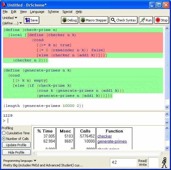Click the code line (checker n 2)))
Image resolution: width=171 pixels, height=170 pixels.
tap(30, 60)
